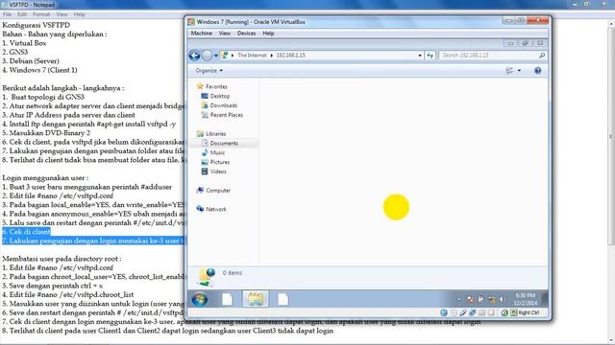The height and width of the screenshot is (345, 615).
Task: Open the Organize dropdown menu
Action: (x=209, y=70)
